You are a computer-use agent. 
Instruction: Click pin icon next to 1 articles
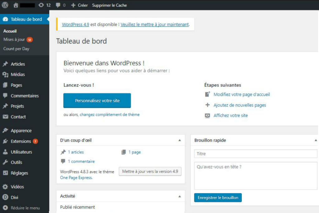[63, 152]
